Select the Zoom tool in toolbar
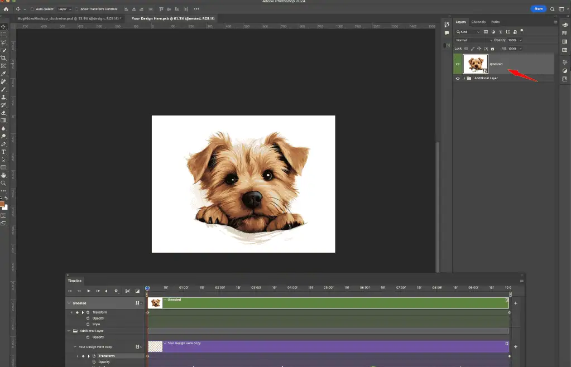Screen dimensions: 571x367 (x=3, y=183)
